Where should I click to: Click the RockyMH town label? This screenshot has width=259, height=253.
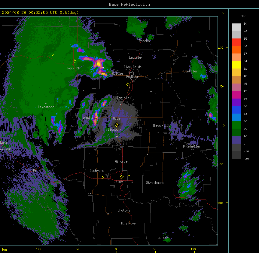tap(74, 68)
